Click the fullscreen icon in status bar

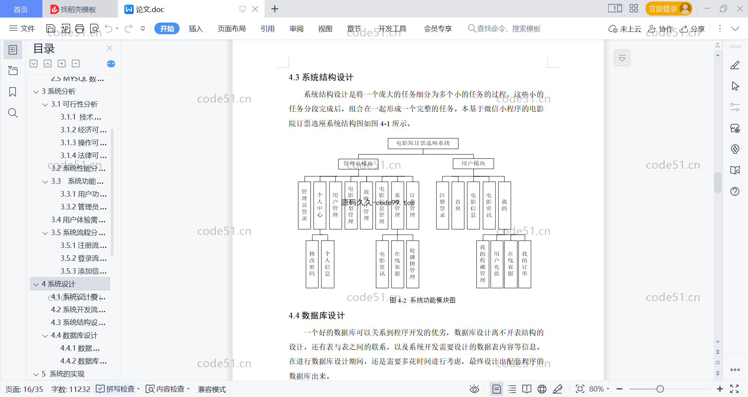(734, 389)
